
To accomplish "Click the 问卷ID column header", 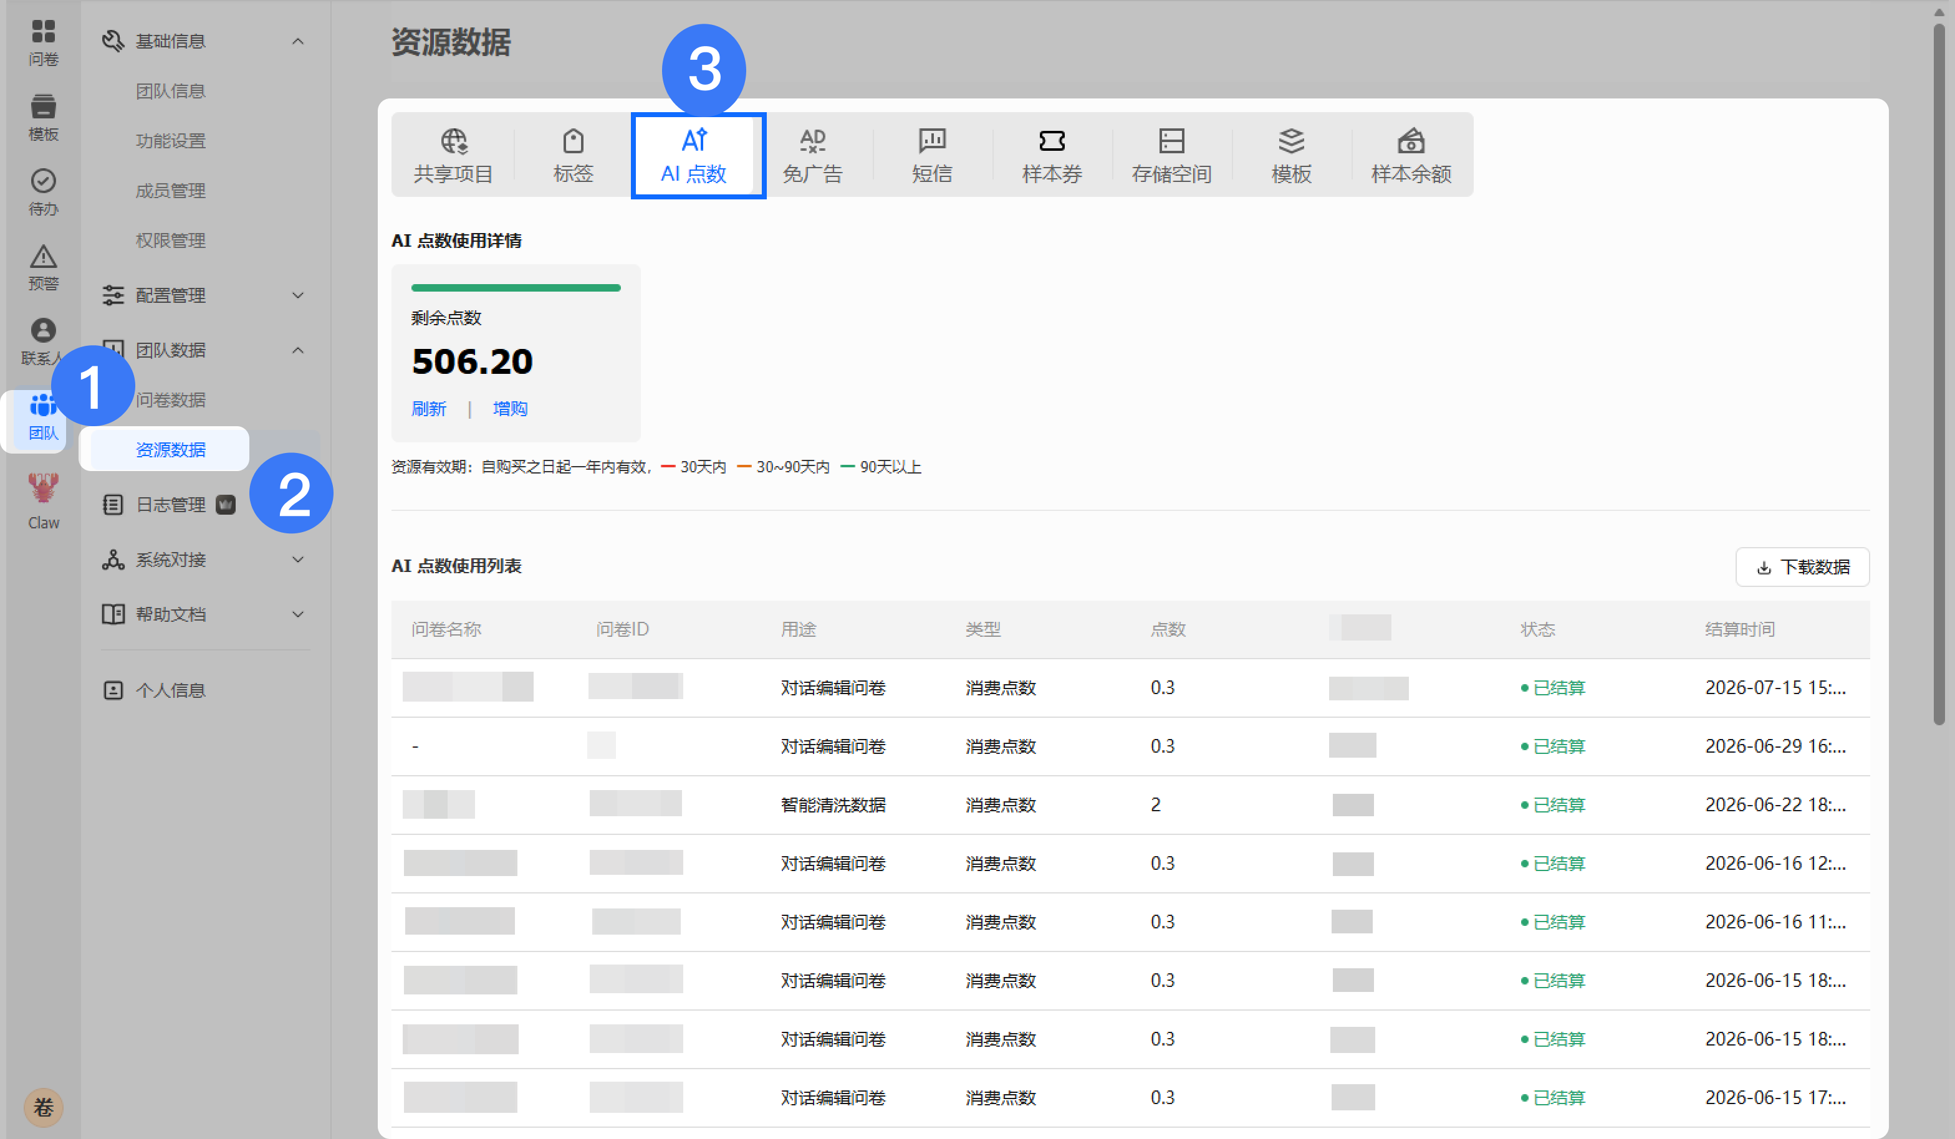I will click(622, 629).
